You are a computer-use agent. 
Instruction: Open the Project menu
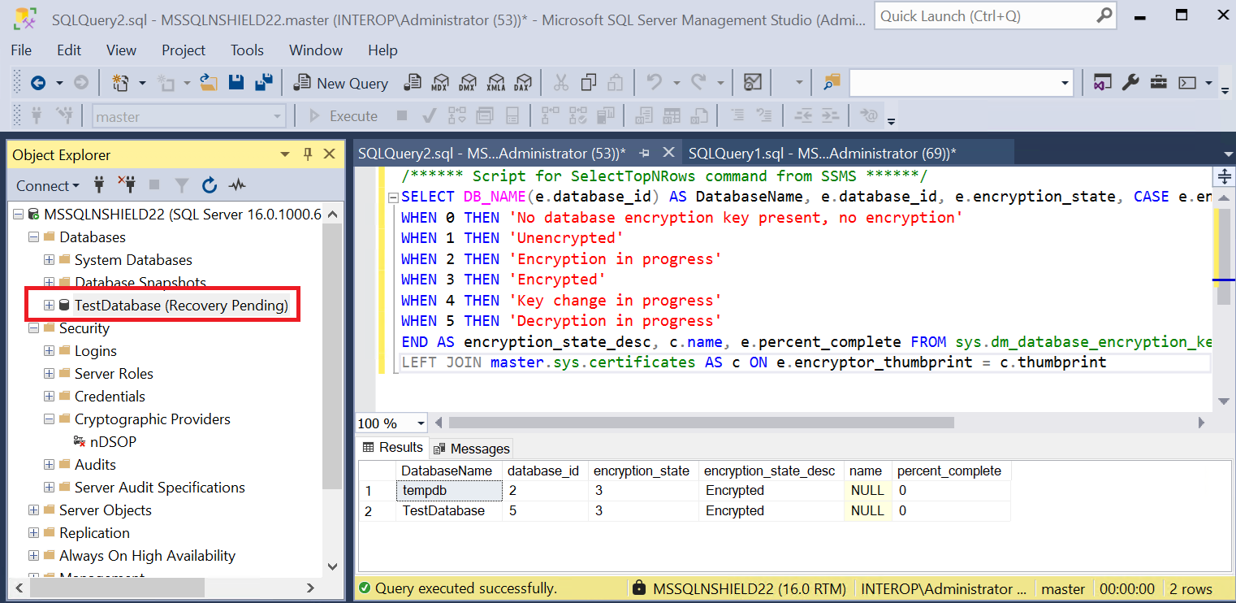coord(184,50)
